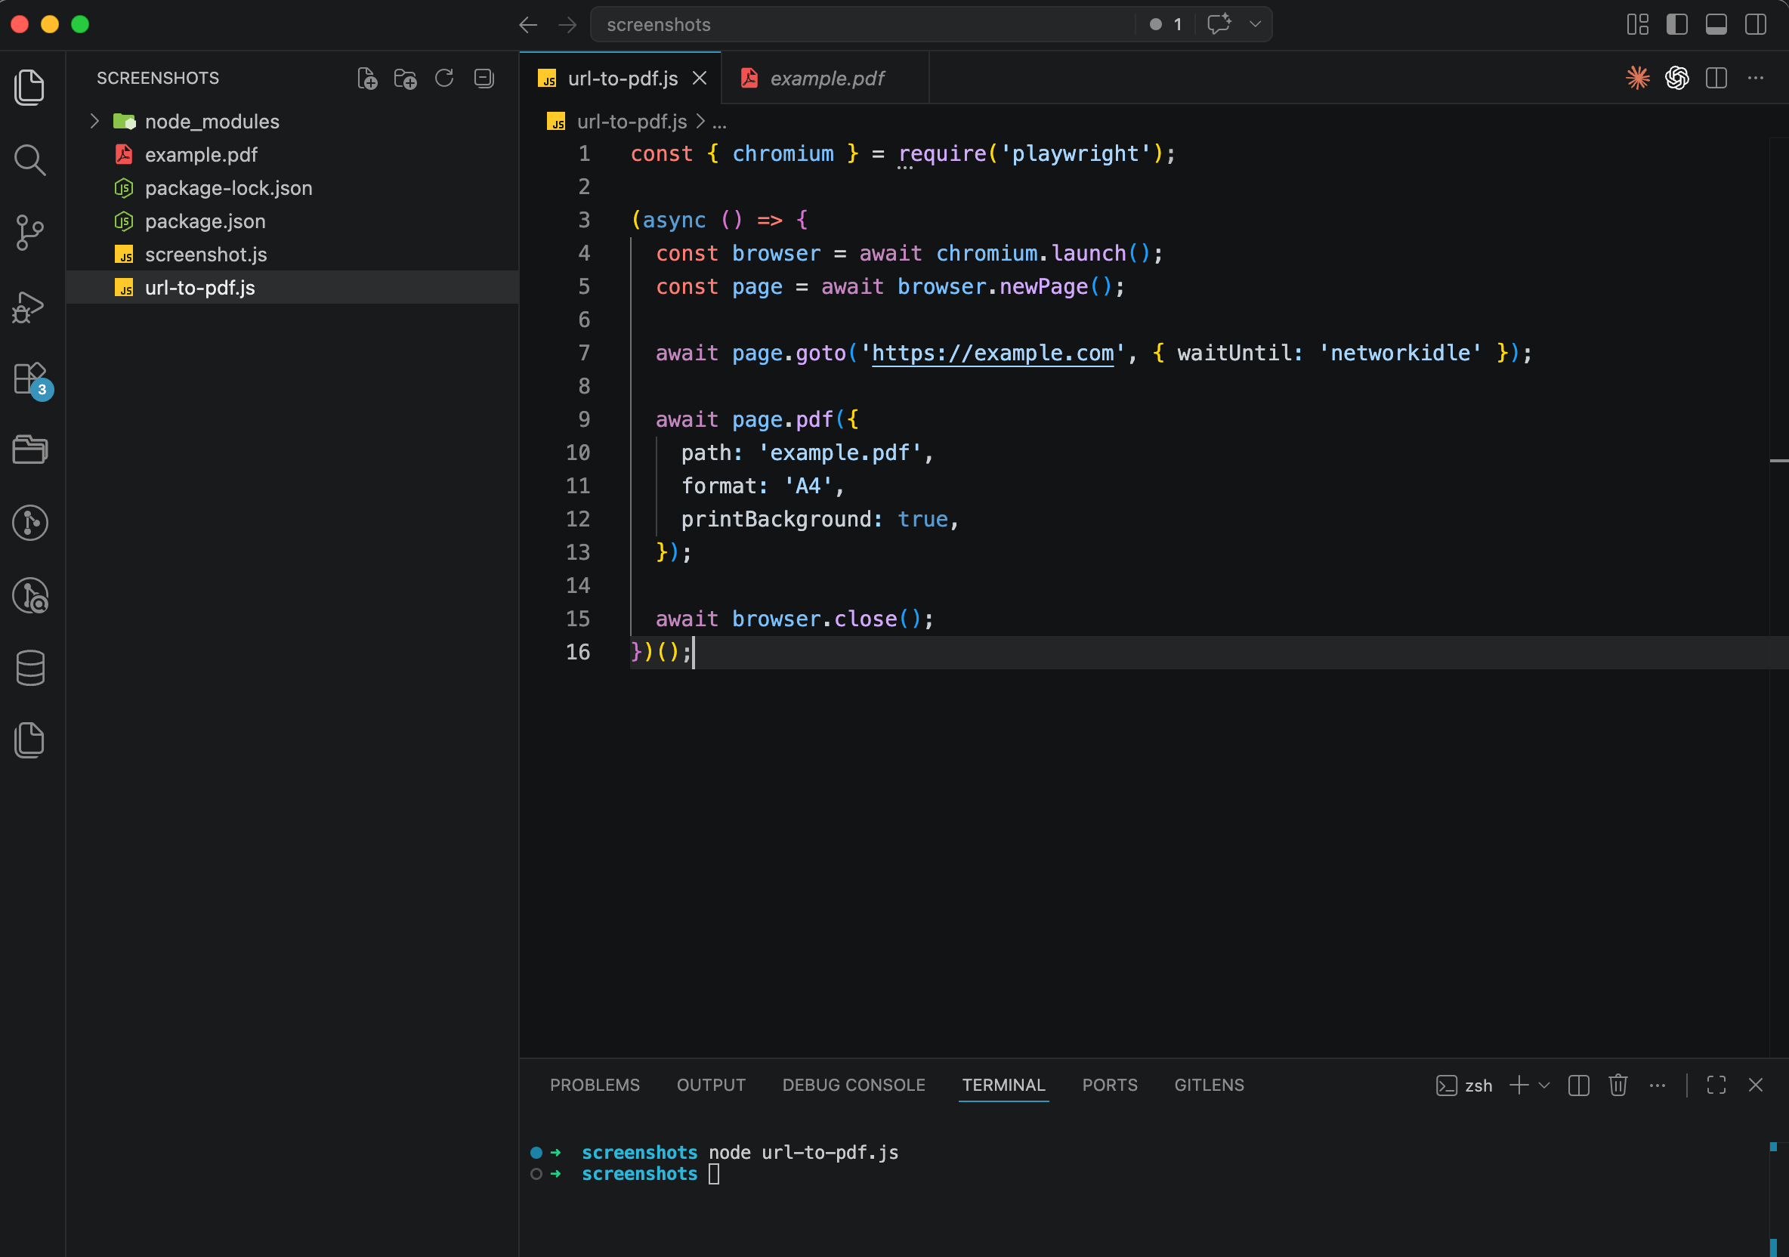Click the New File icon in Screenshots panel

tap(367, 78)
